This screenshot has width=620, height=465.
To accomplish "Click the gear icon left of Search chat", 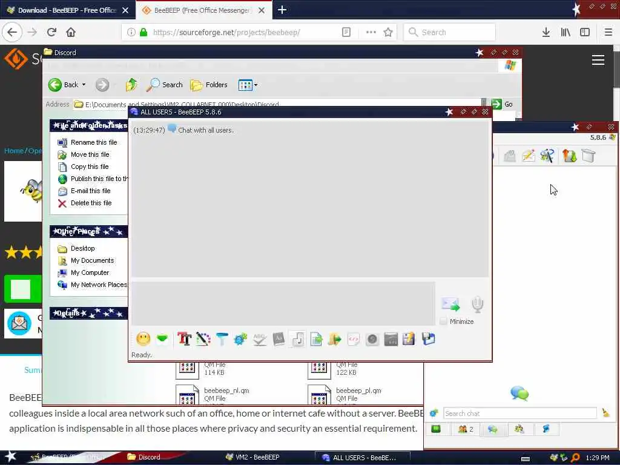I will [x=434, y=413].
